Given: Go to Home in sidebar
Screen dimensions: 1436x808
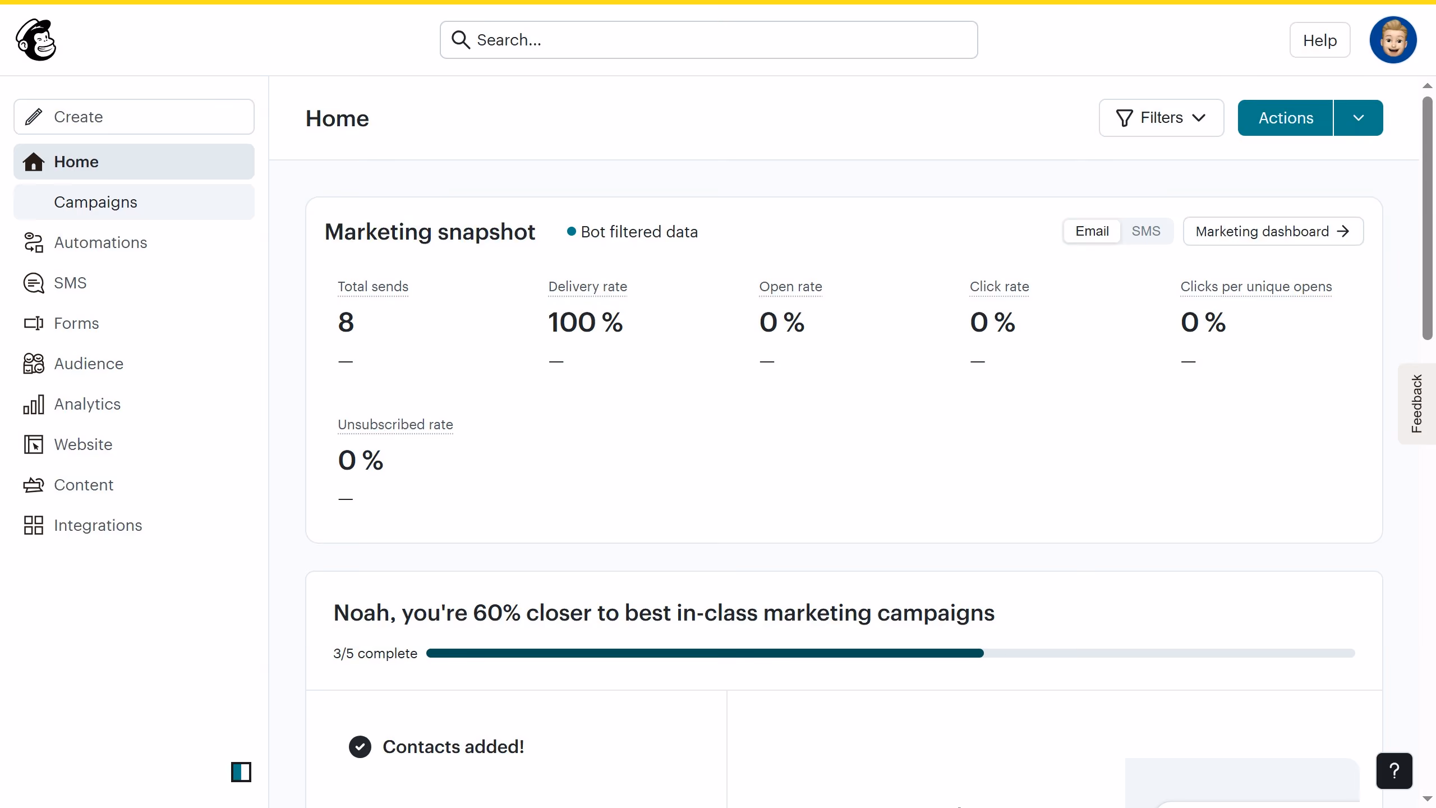Looking at the screenshot, I should pyautogui.click(x=134, y=162).
